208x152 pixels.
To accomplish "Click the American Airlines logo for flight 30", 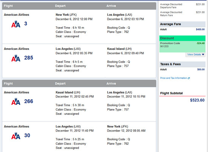I will pos(16,136).
